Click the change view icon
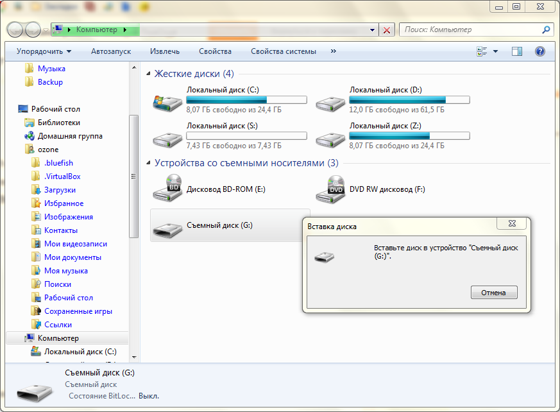Image resolution: width=560 pixels, height=412 pixels. 482,51
